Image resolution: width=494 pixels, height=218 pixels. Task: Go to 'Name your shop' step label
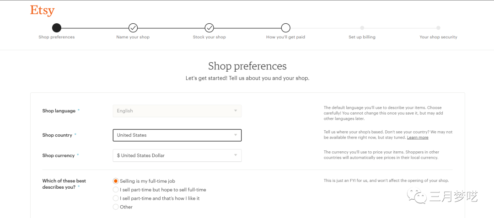pyautogui.click(x=133, y=37)
